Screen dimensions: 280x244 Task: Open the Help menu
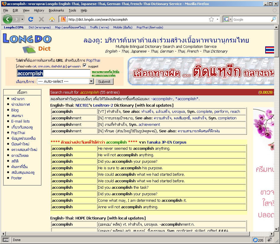[84, 10]
